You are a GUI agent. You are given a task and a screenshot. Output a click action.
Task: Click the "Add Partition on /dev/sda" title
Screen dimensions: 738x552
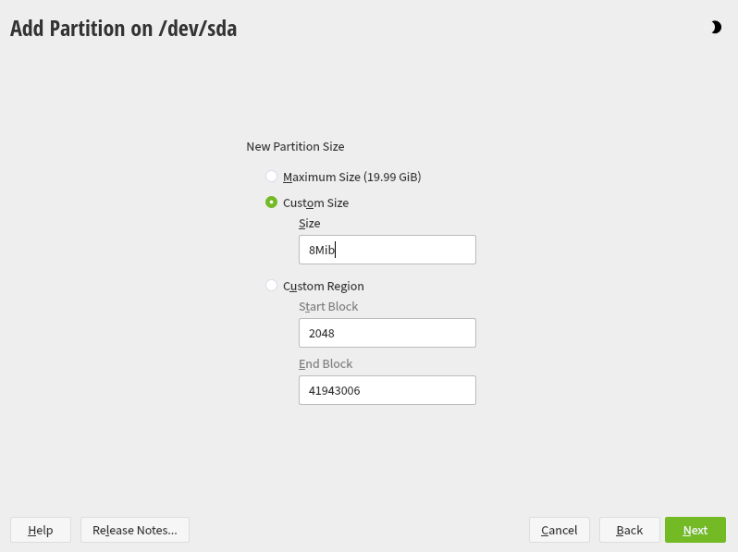(x=124, y=29)
